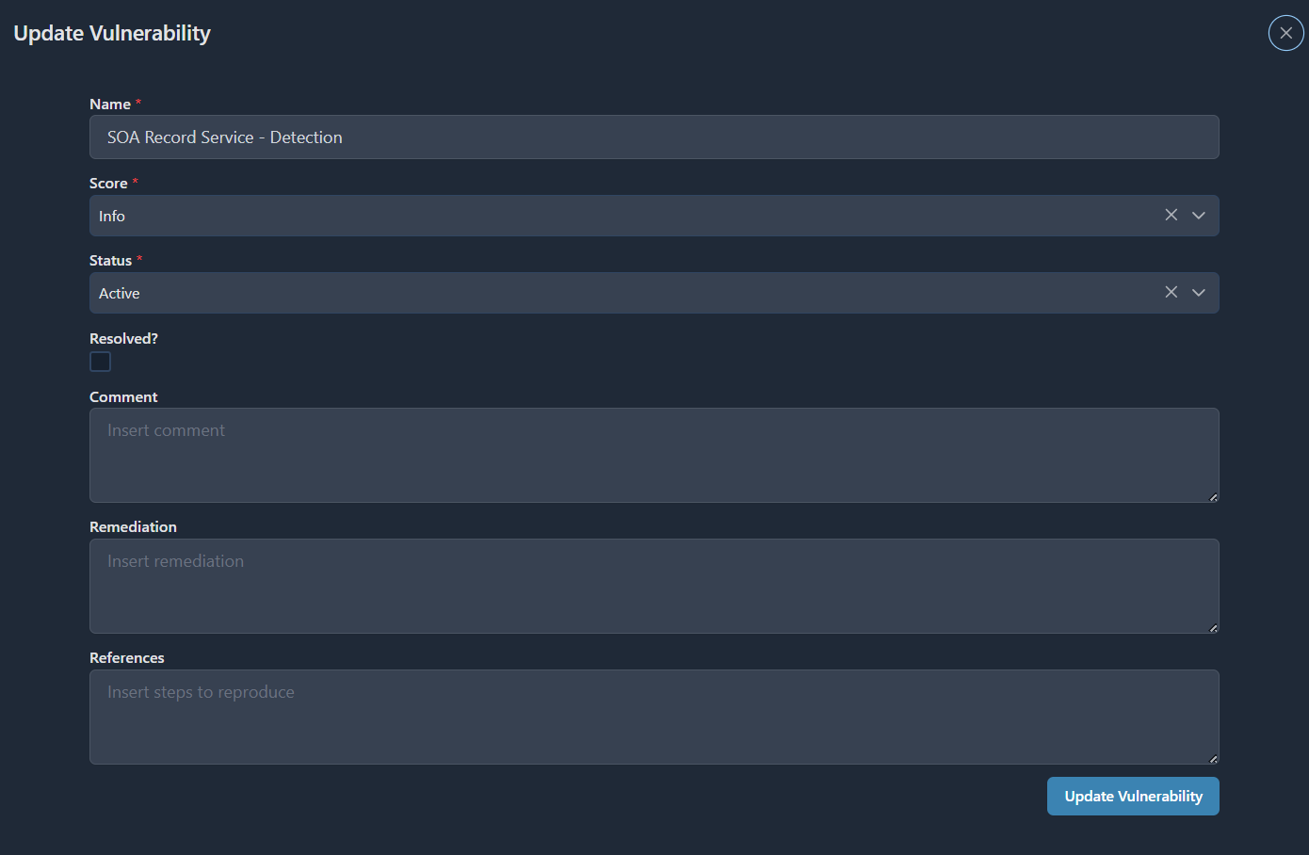Click the resize handle of References textarea
Image resolution: width=1309 pixels, height=855 pixels.
click(x=1215, y=758)
